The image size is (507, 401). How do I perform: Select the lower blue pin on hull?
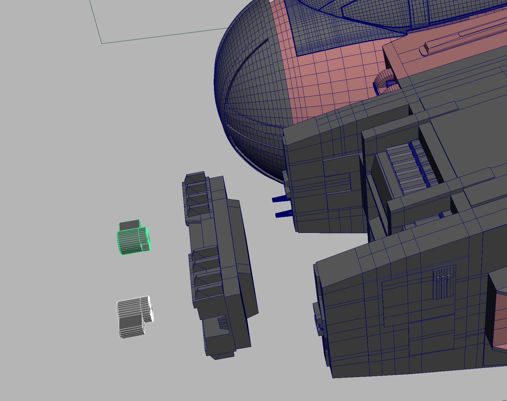284,214
